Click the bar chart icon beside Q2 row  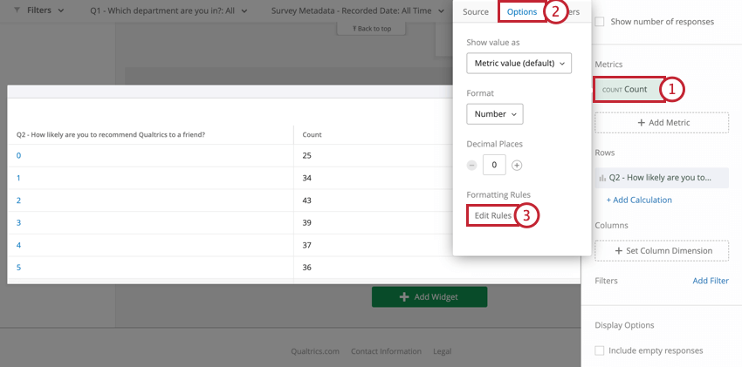click(602, 178)
